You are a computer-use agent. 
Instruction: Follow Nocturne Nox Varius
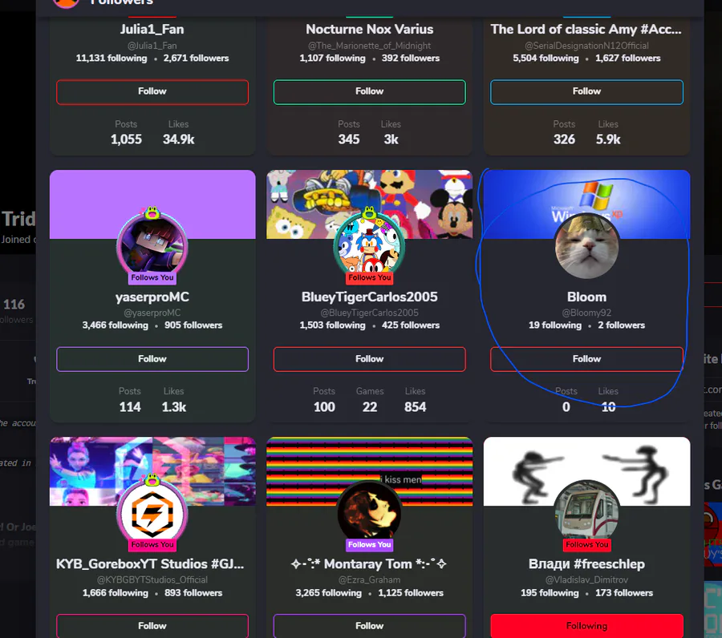tap(369, 91)
